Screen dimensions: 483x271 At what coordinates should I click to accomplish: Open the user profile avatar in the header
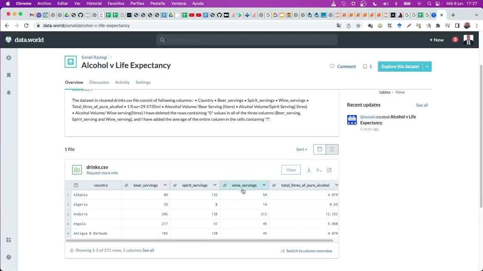pos(468,40)
